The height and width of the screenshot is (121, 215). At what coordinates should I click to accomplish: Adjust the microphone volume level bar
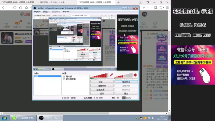(99, 75)
